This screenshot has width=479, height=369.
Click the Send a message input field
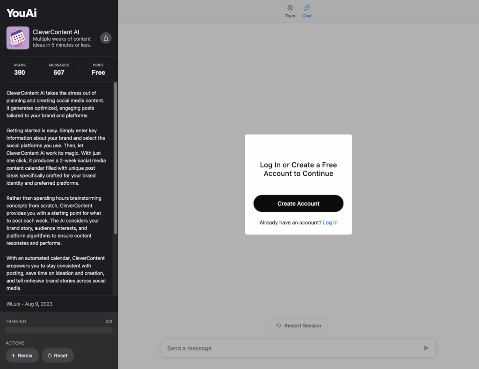290,348
